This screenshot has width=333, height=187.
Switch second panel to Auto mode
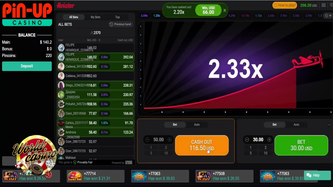click(x=296, y=125)
